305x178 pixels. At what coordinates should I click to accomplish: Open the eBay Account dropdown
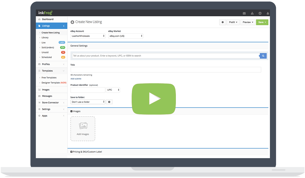[x=88, y=36]
